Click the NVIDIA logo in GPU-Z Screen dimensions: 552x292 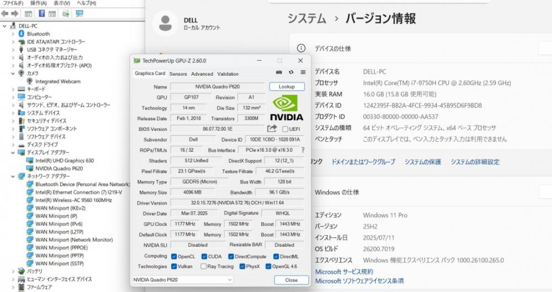[x=286, y=108]
